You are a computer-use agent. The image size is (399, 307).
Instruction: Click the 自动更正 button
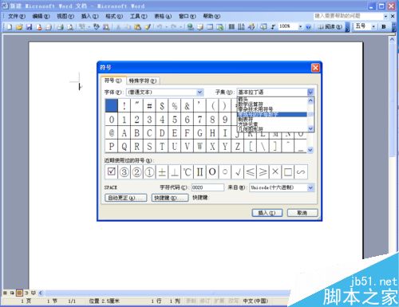coord(125,198)
